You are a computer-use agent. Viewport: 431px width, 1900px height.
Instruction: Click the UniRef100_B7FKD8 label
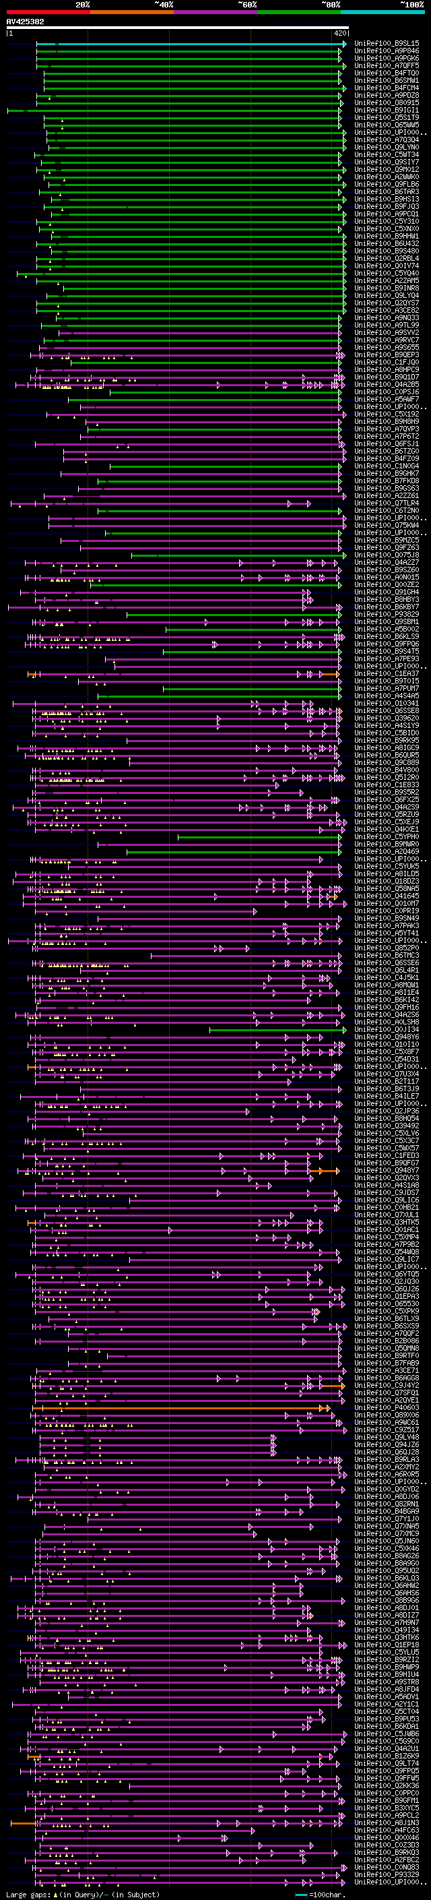coord(387,481)
